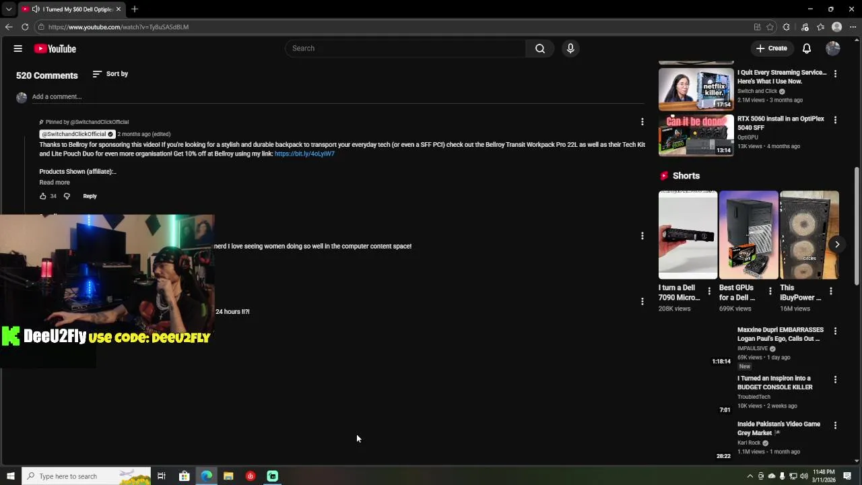
Task: Click the Shorts section heading
Action: [686, 176]
